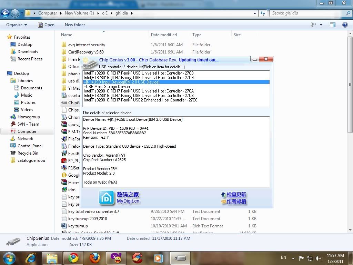Select USB Universal Host Controller - 27CB
The width and height of the screenshot is (353, 265).
[176, 96]
